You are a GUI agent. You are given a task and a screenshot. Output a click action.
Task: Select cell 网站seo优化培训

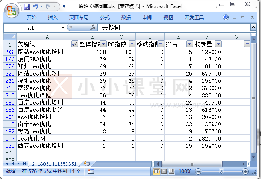pos(48,52)
